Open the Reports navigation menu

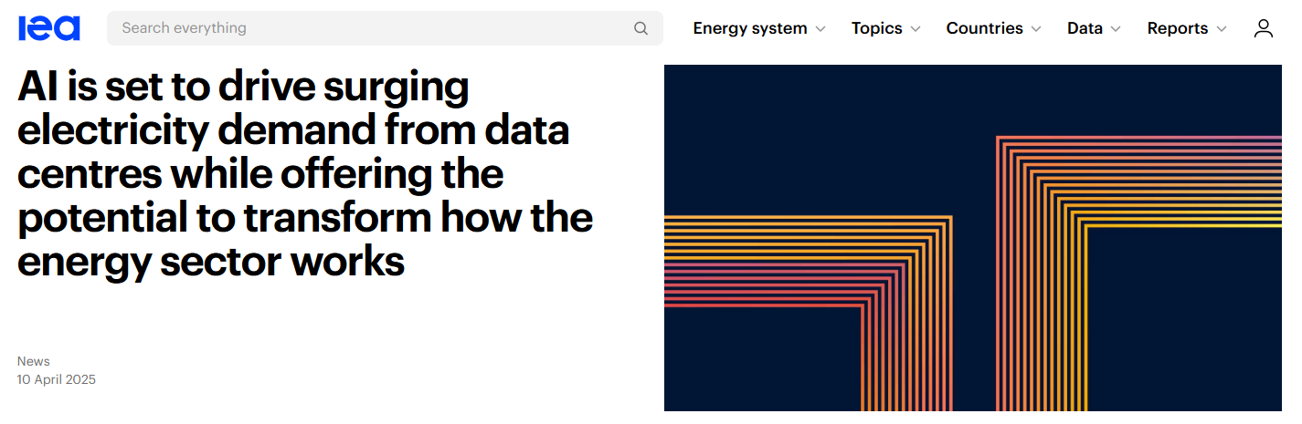tap(1178, 28)
